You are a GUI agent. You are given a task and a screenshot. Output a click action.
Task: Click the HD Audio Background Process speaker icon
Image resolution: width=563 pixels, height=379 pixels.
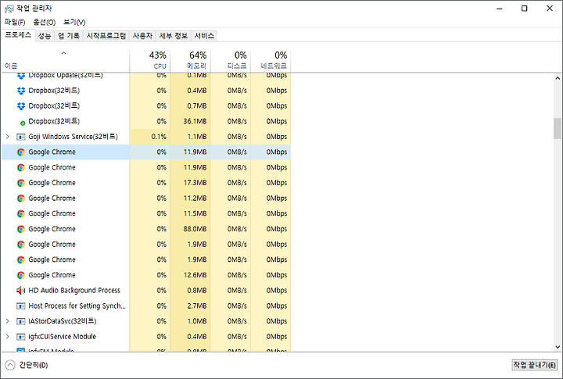point(21,291)
